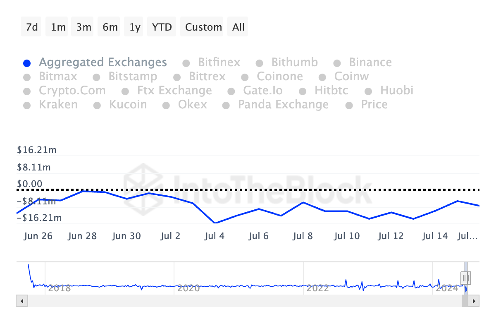Image resolution: width=496 pixels, height=331 pixels.
Task: Show All time data
Action: coord(238,27)
